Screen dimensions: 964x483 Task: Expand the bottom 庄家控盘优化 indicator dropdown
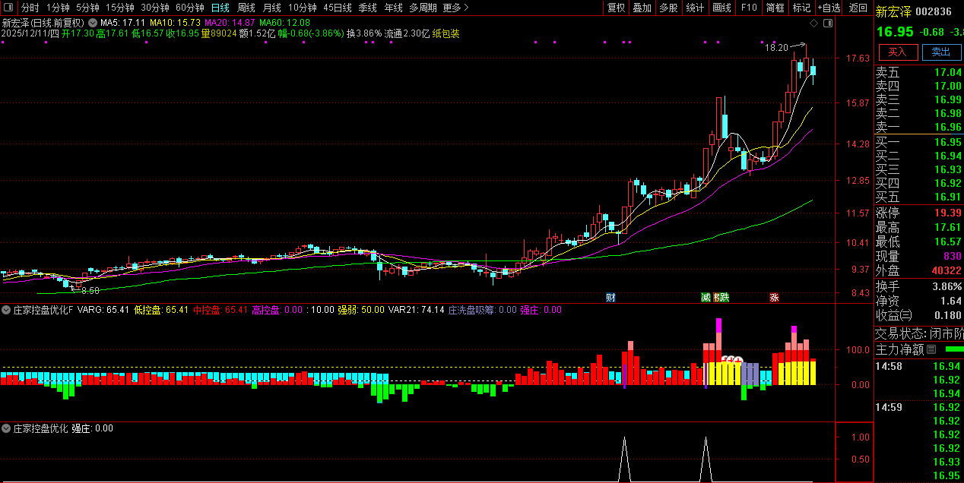(x=6, y=428)
